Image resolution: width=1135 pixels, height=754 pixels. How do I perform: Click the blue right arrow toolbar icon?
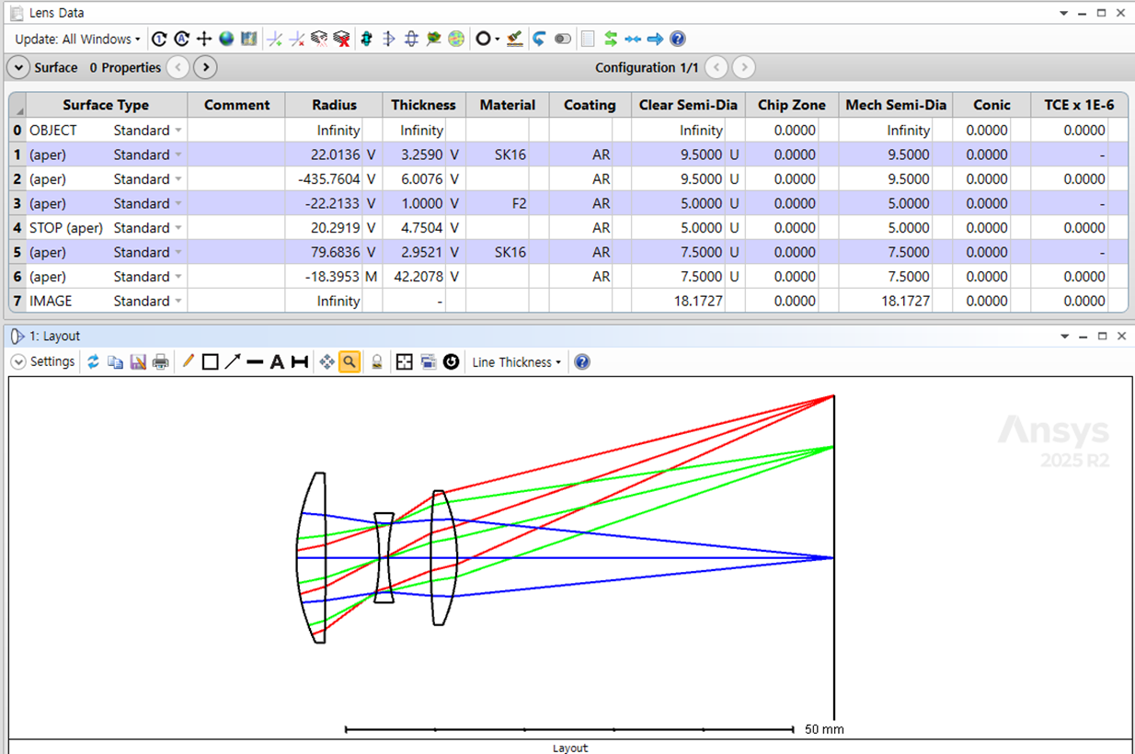tap(655, 39)
